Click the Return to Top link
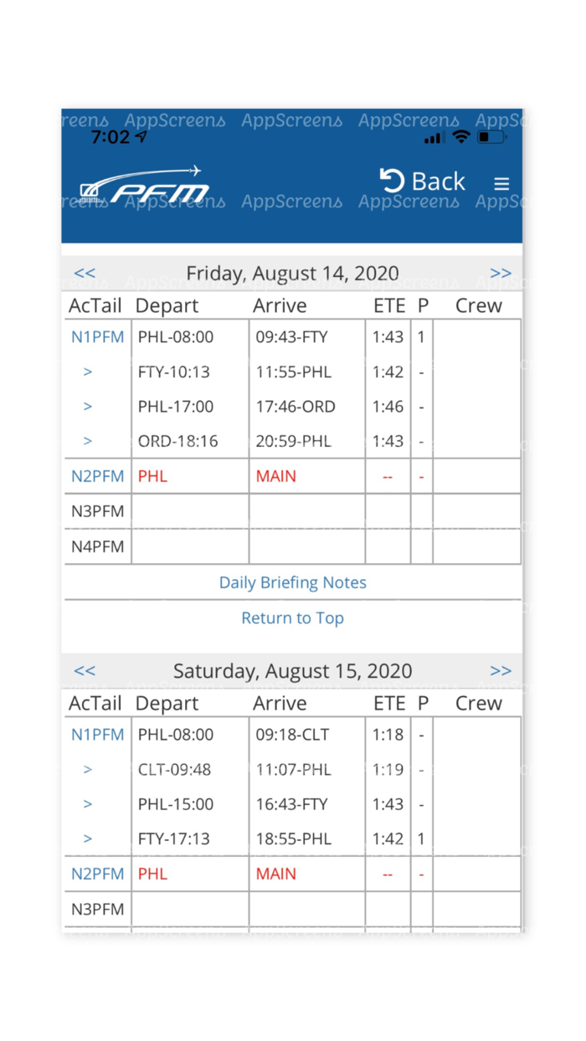Screen dimensions: 586x1041 tap(292, 618)
